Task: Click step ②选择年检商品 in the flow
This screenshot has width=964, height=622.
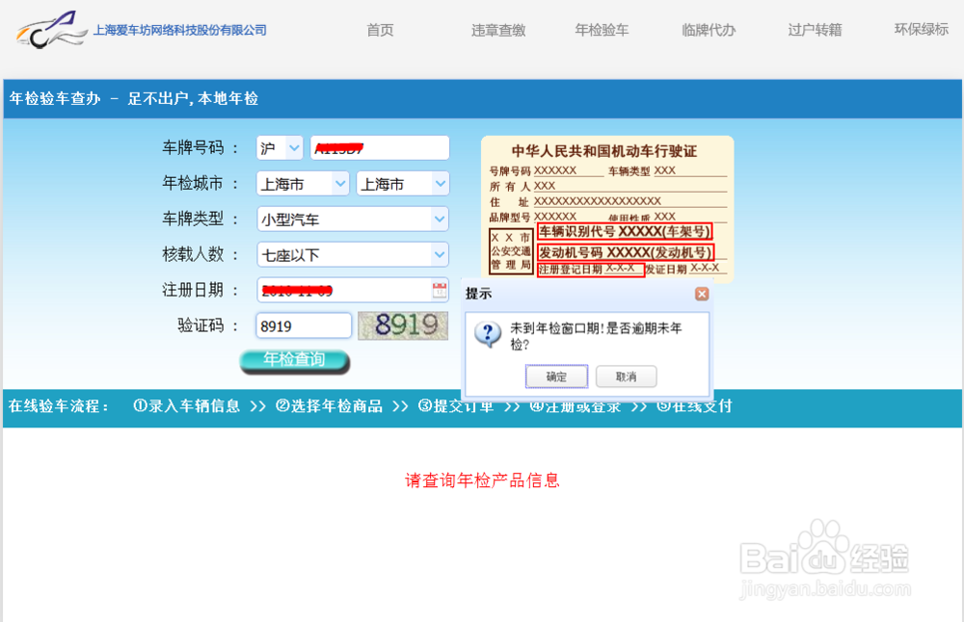Action: (329, 406)
